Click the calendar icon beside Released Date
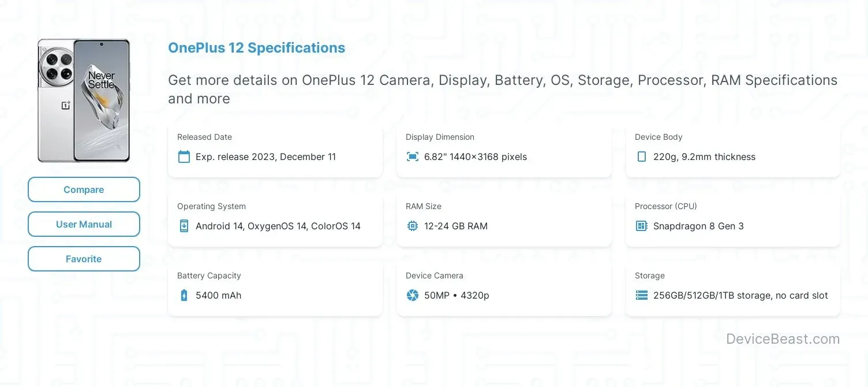Screen dimensions: 868x387 pos(184,157)
